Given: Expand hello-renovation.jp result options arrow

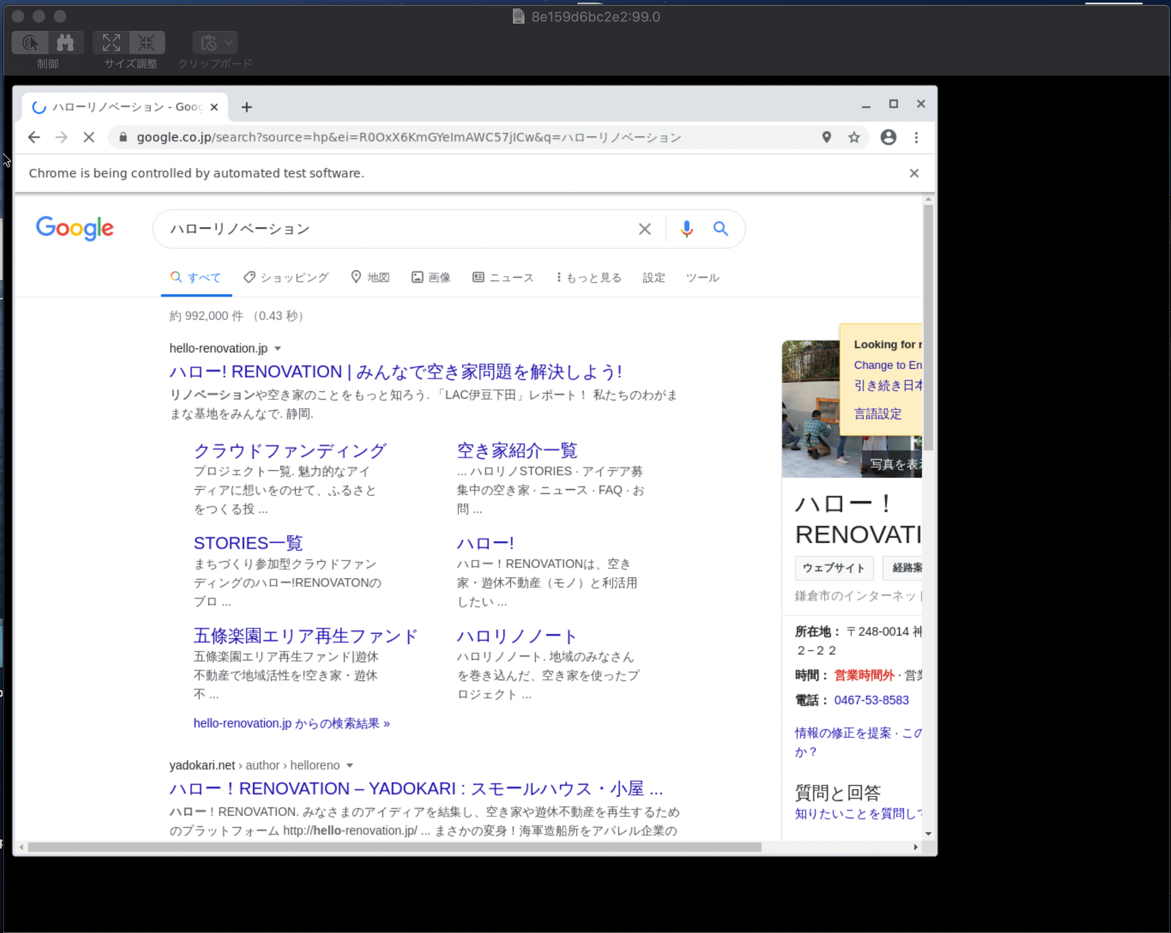Looking at the screenshot, I should pos(278,348).
